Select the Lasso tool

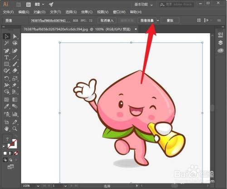pos(15,43)
